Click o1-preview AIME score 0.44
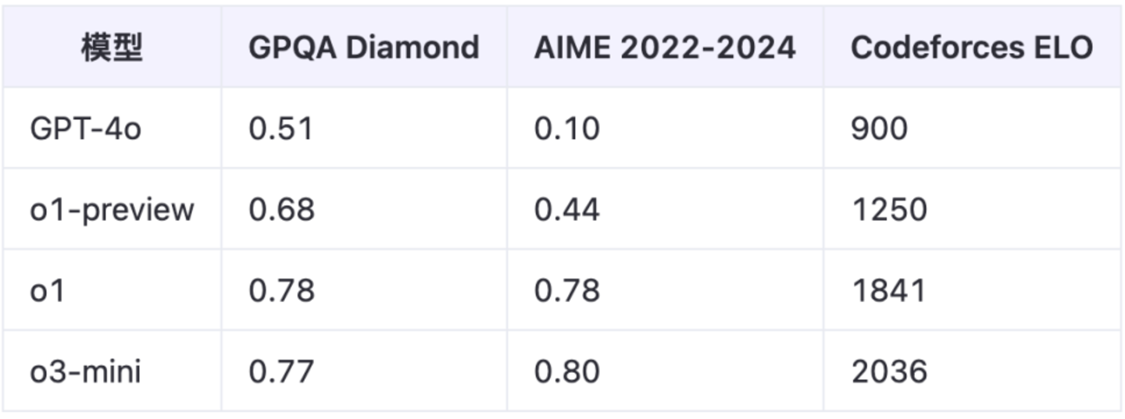1125x419 pixels. coord(567,210)
